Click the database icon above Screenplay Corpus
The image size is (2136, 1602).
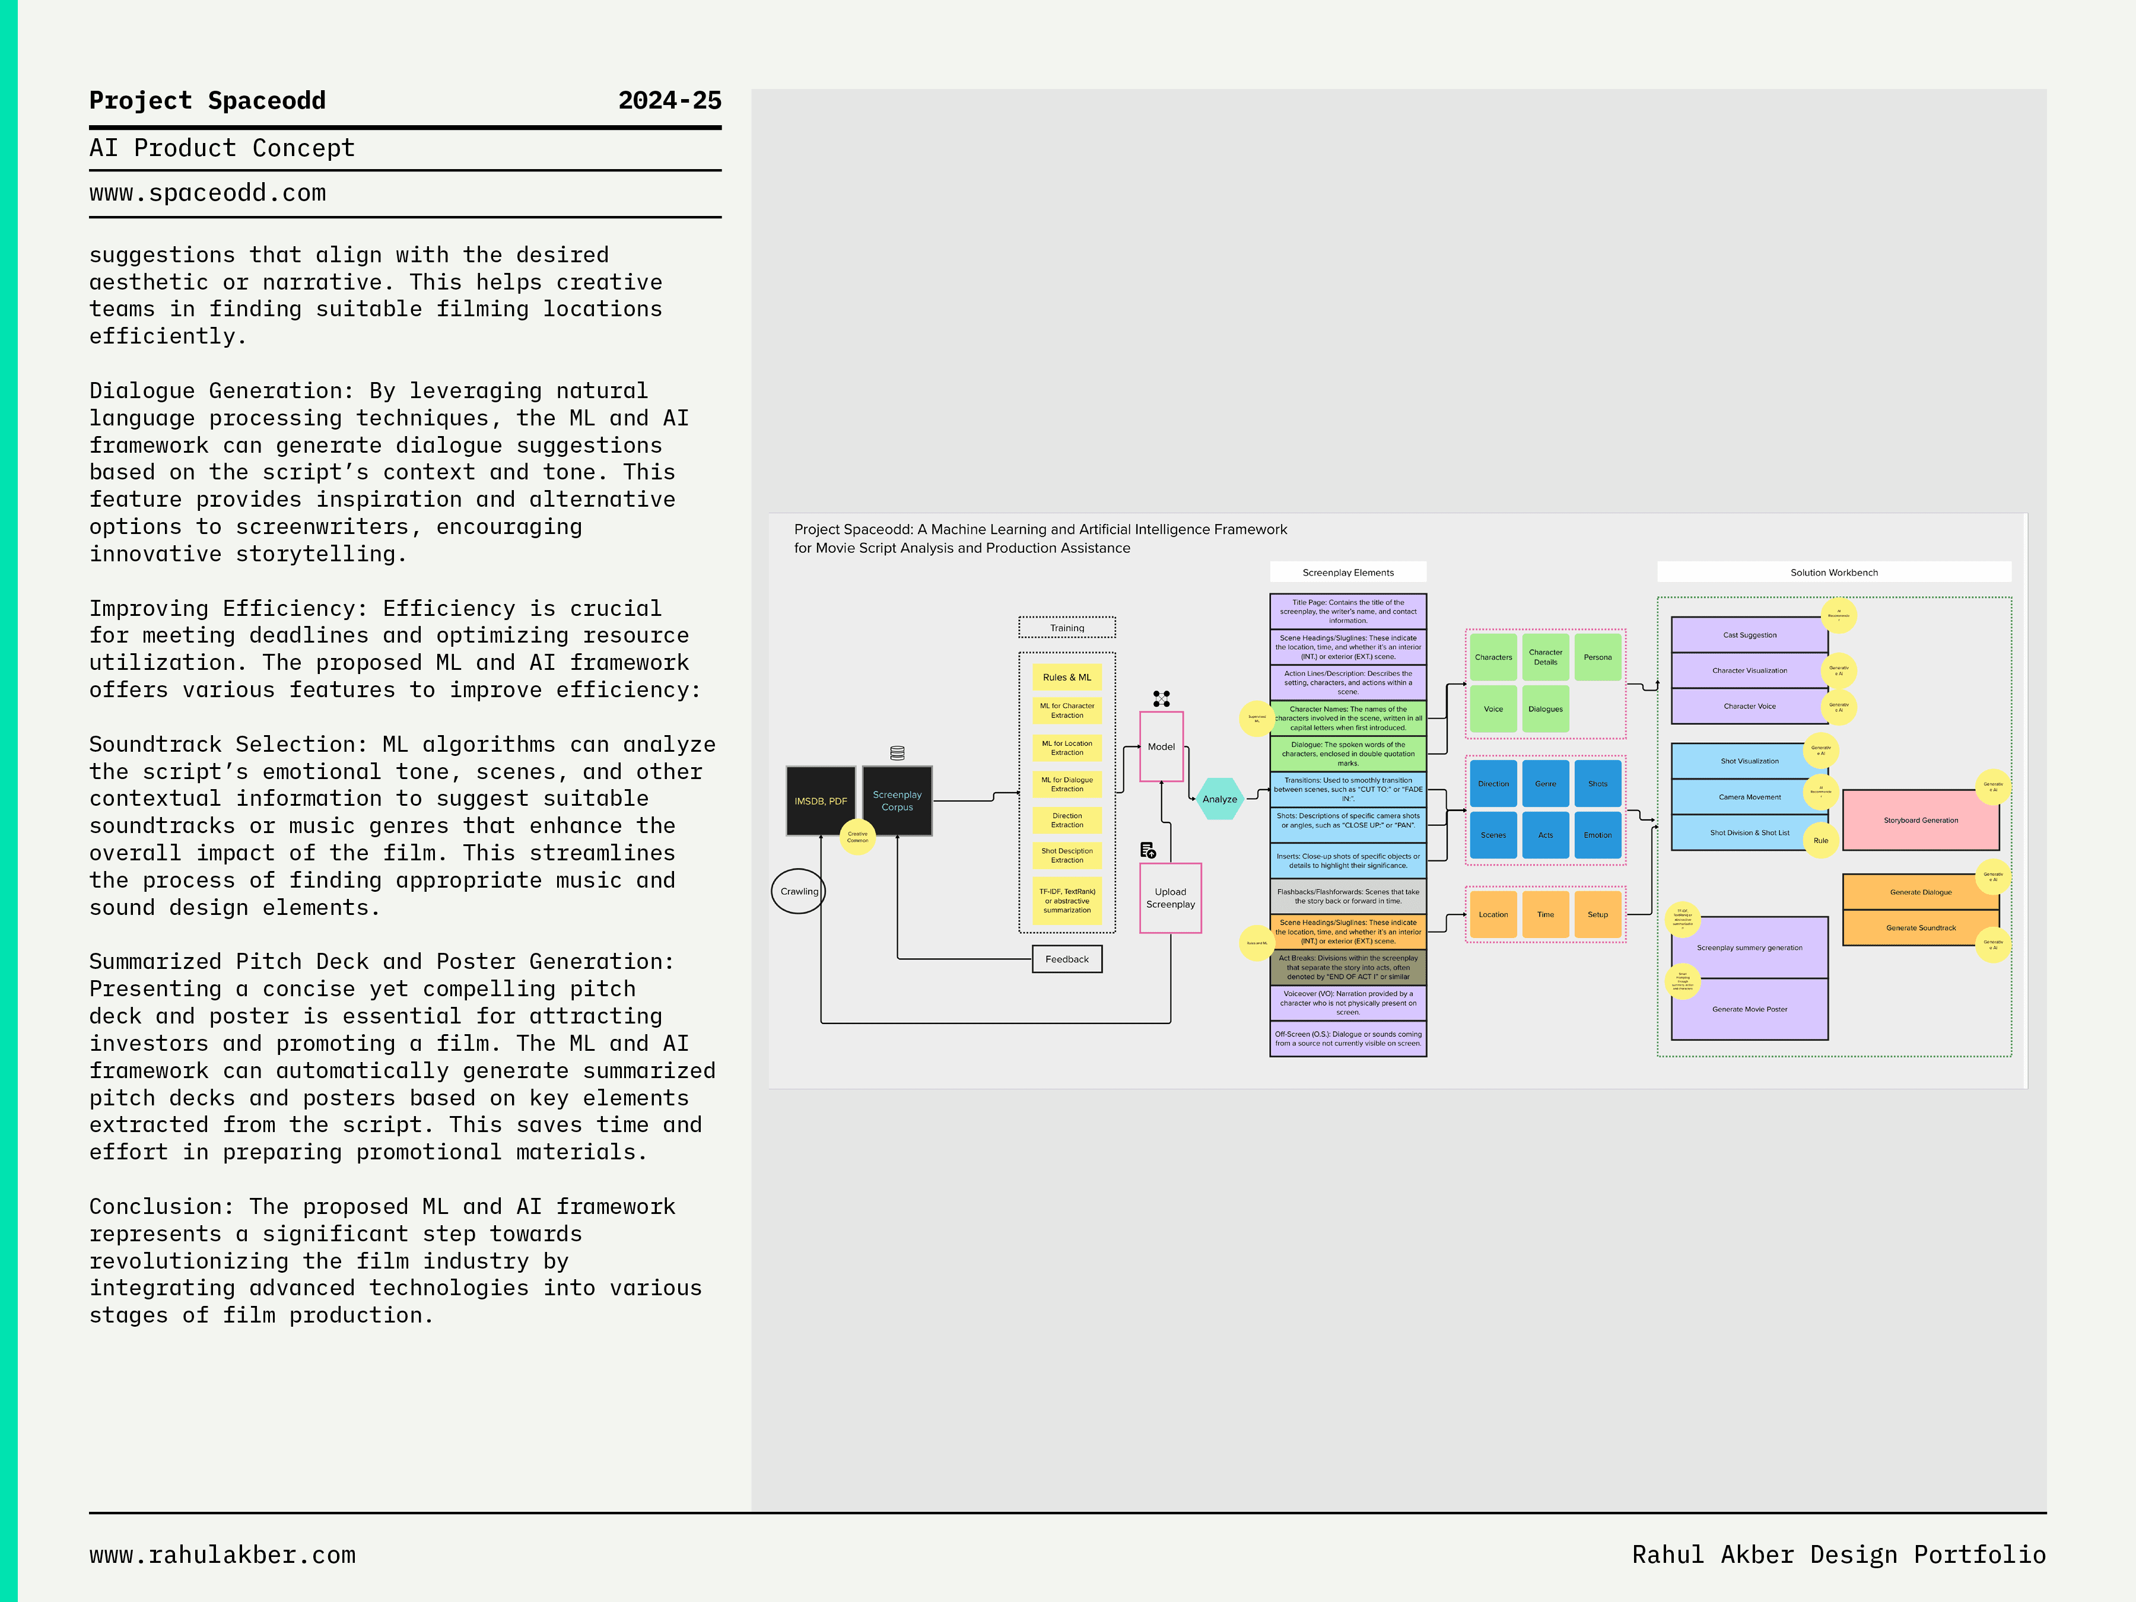point(897,752)
